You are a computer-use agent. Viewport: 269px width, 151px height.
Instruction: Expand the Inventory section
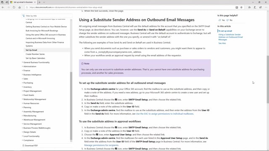[27, 87]
